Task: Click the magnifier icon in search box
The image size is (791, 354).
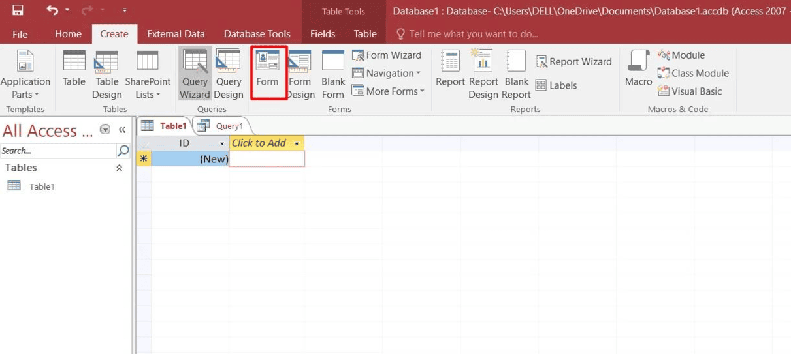Action: pos(123,151)
